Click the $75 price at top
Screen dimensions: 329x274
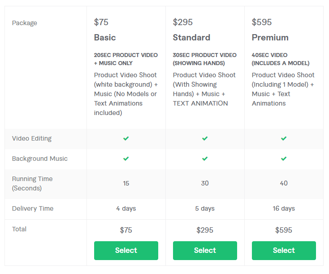point(101,22)
